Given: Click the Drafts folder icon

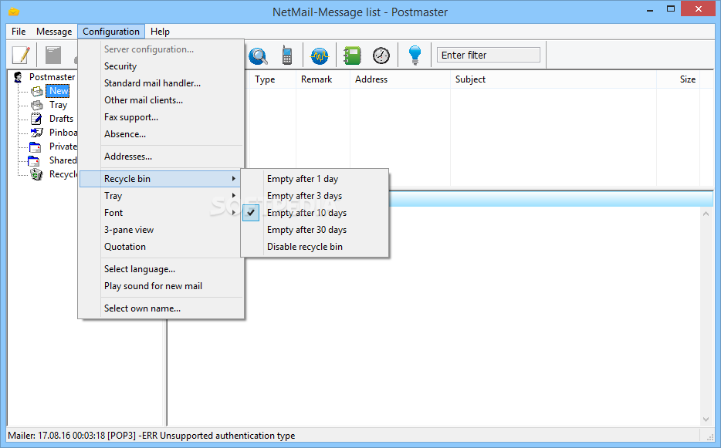Looking at the screenshot, I should [36, 119].
